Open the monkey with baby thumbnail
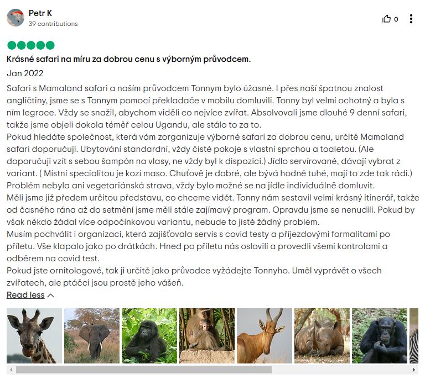 click(207, 336)
